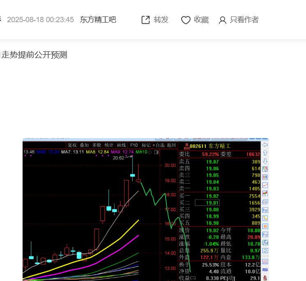Click the 委差 value 10632

click(253, 154)
